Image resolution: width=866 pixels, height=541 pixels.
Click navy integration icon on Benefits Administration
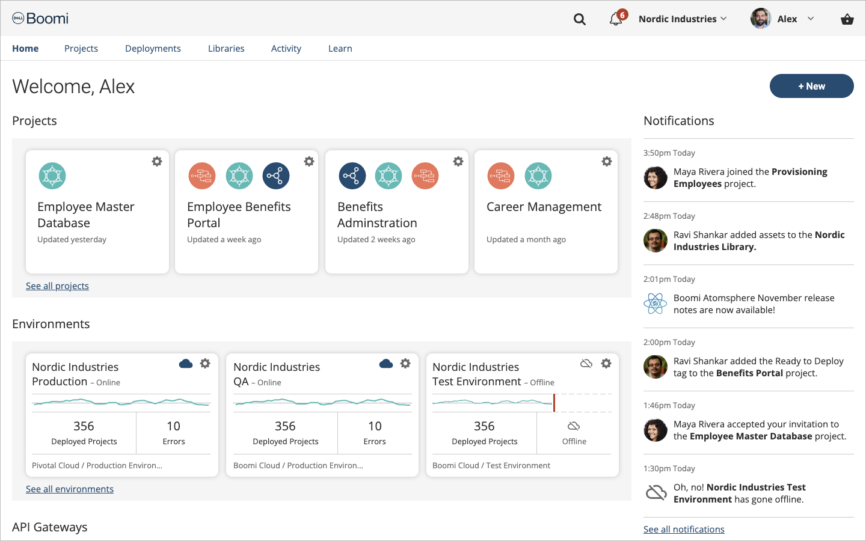pyautogui.click(x=352, y=176)
